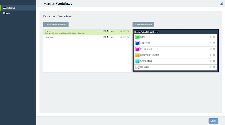
Task: Delete the In Progress step
Action: pos(214,49)
